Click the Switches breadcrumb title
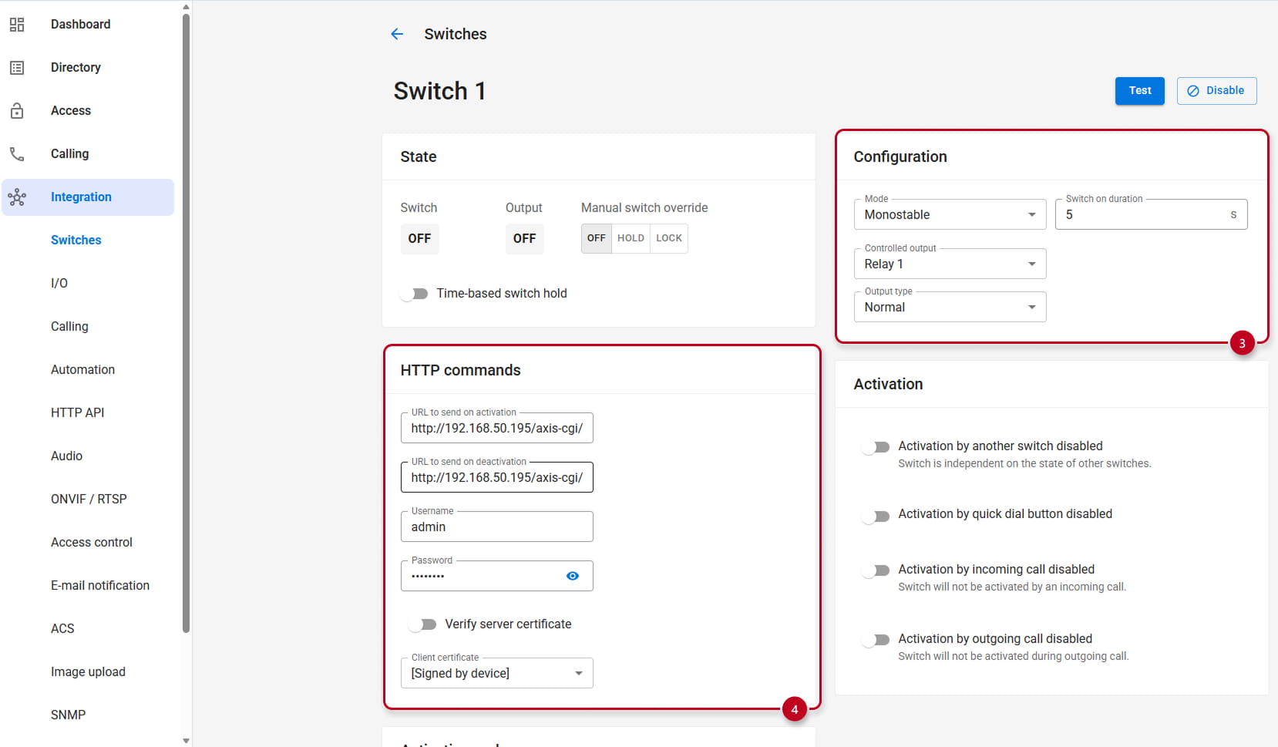1278x747 pixels. tap(455, 34)
